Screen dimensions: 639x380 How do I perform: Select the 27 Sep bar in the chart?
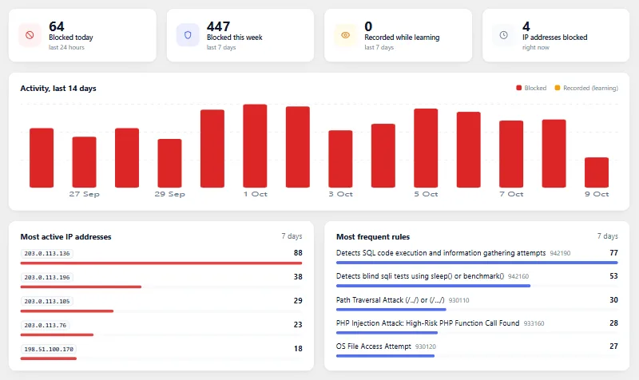85,162
